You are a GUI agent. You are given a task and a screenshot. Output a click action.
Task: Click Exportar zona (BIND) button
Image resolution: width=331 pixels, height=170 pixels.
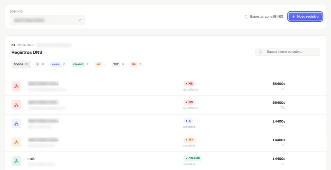pos(264,16)
